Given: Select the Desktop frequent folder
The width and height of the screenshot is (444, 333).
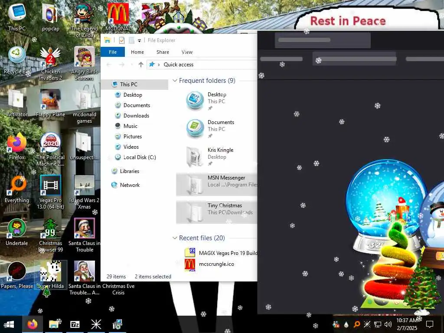Looking at the screenshot, I should pos(217,101).
